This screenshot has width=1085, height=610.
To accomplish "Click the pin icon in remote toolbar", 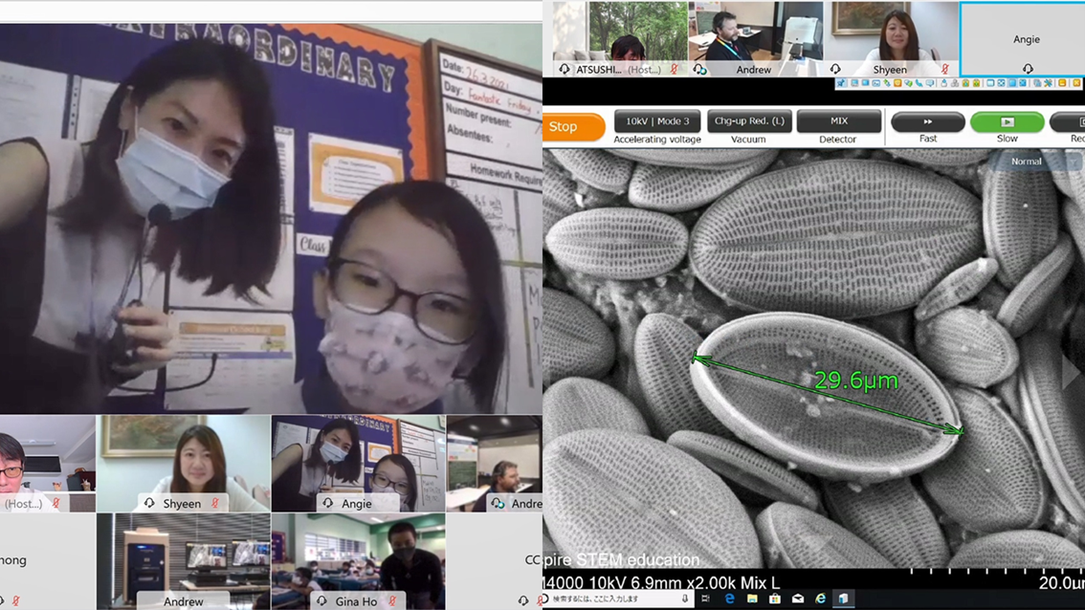I will pos(842,84).
